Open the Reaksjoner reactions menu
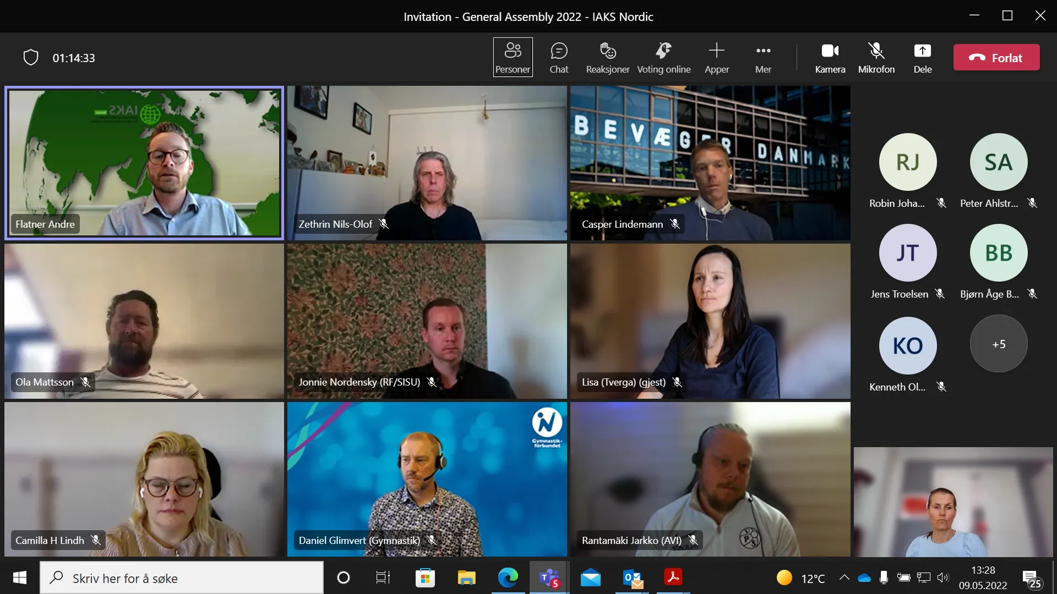 [607, 57]
